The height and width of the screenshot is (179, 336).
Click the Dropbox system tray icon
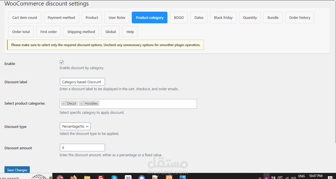point(273,178)
